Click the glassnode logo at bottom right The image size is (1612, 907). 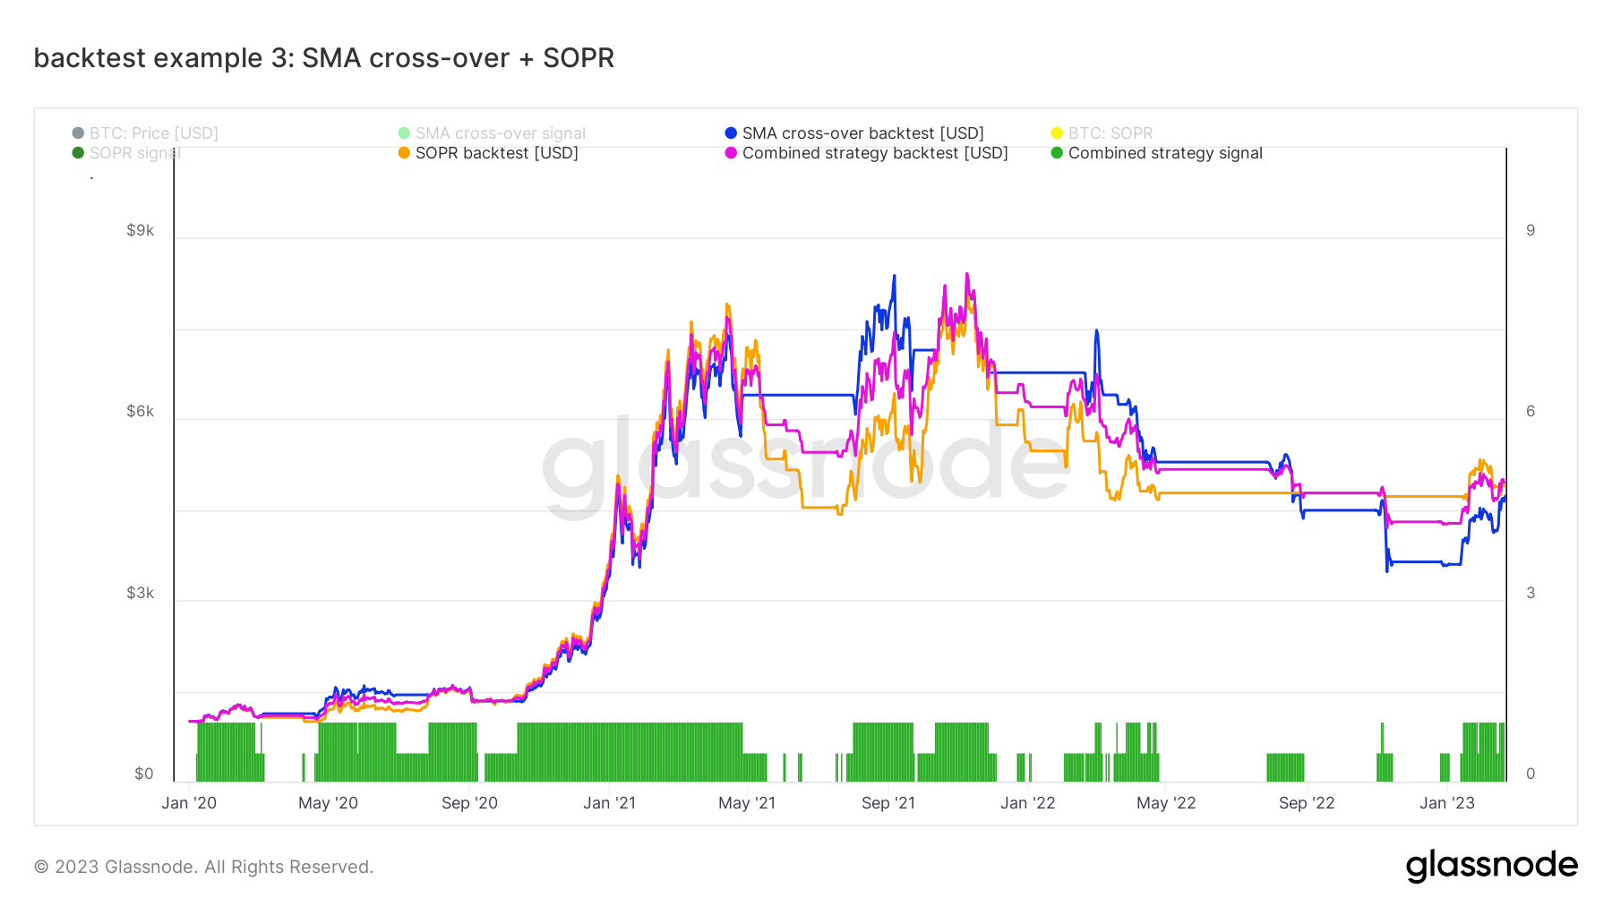click(x=1491, y=866)
